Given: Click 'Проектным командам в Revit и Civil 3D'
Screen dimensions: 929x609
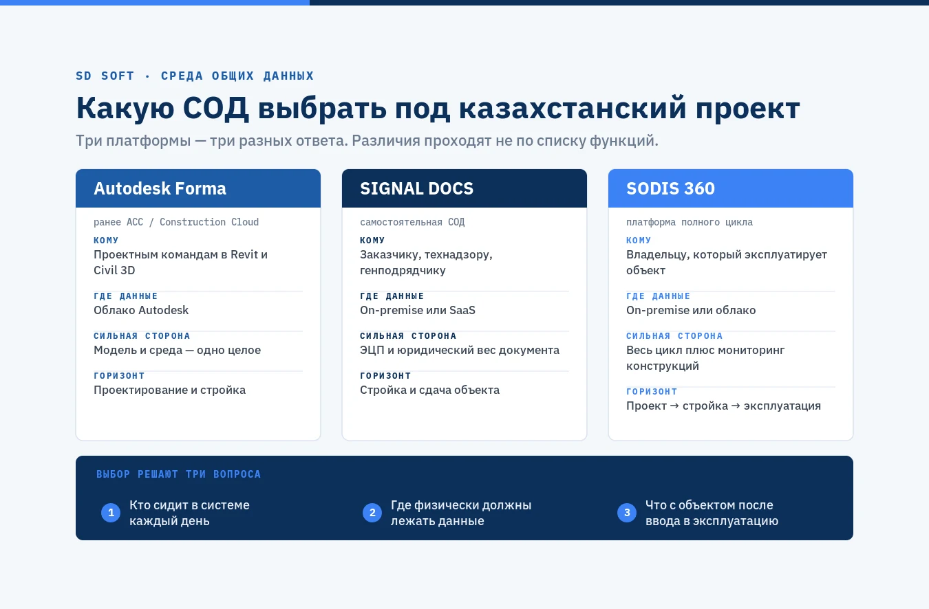Looking at the screenshot, I should pos(181,263).
